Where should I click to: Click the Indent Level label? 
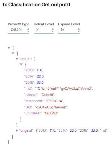point(44,24)
